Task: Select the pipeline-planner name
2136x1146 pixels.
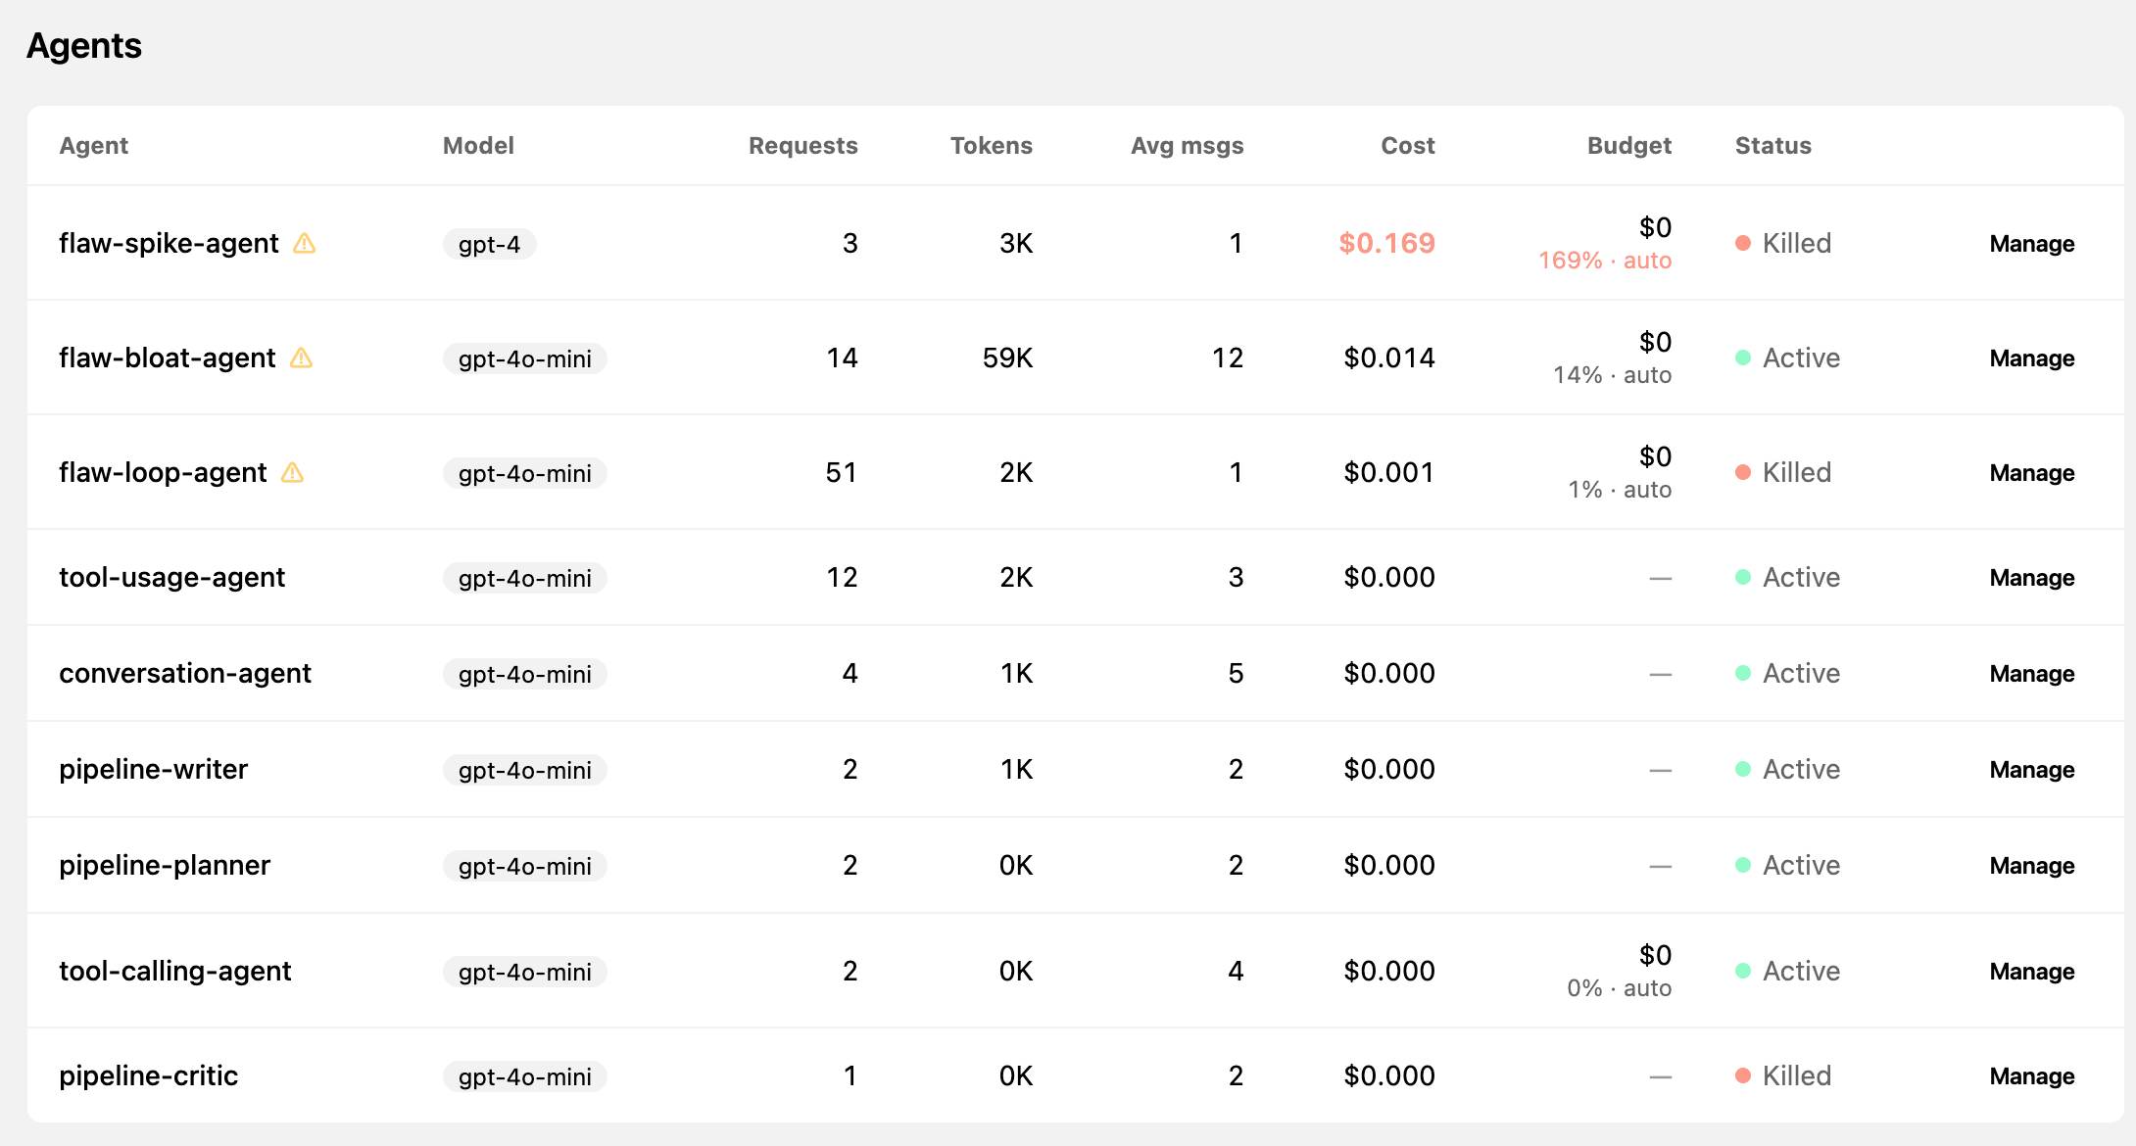Action: 165,865
